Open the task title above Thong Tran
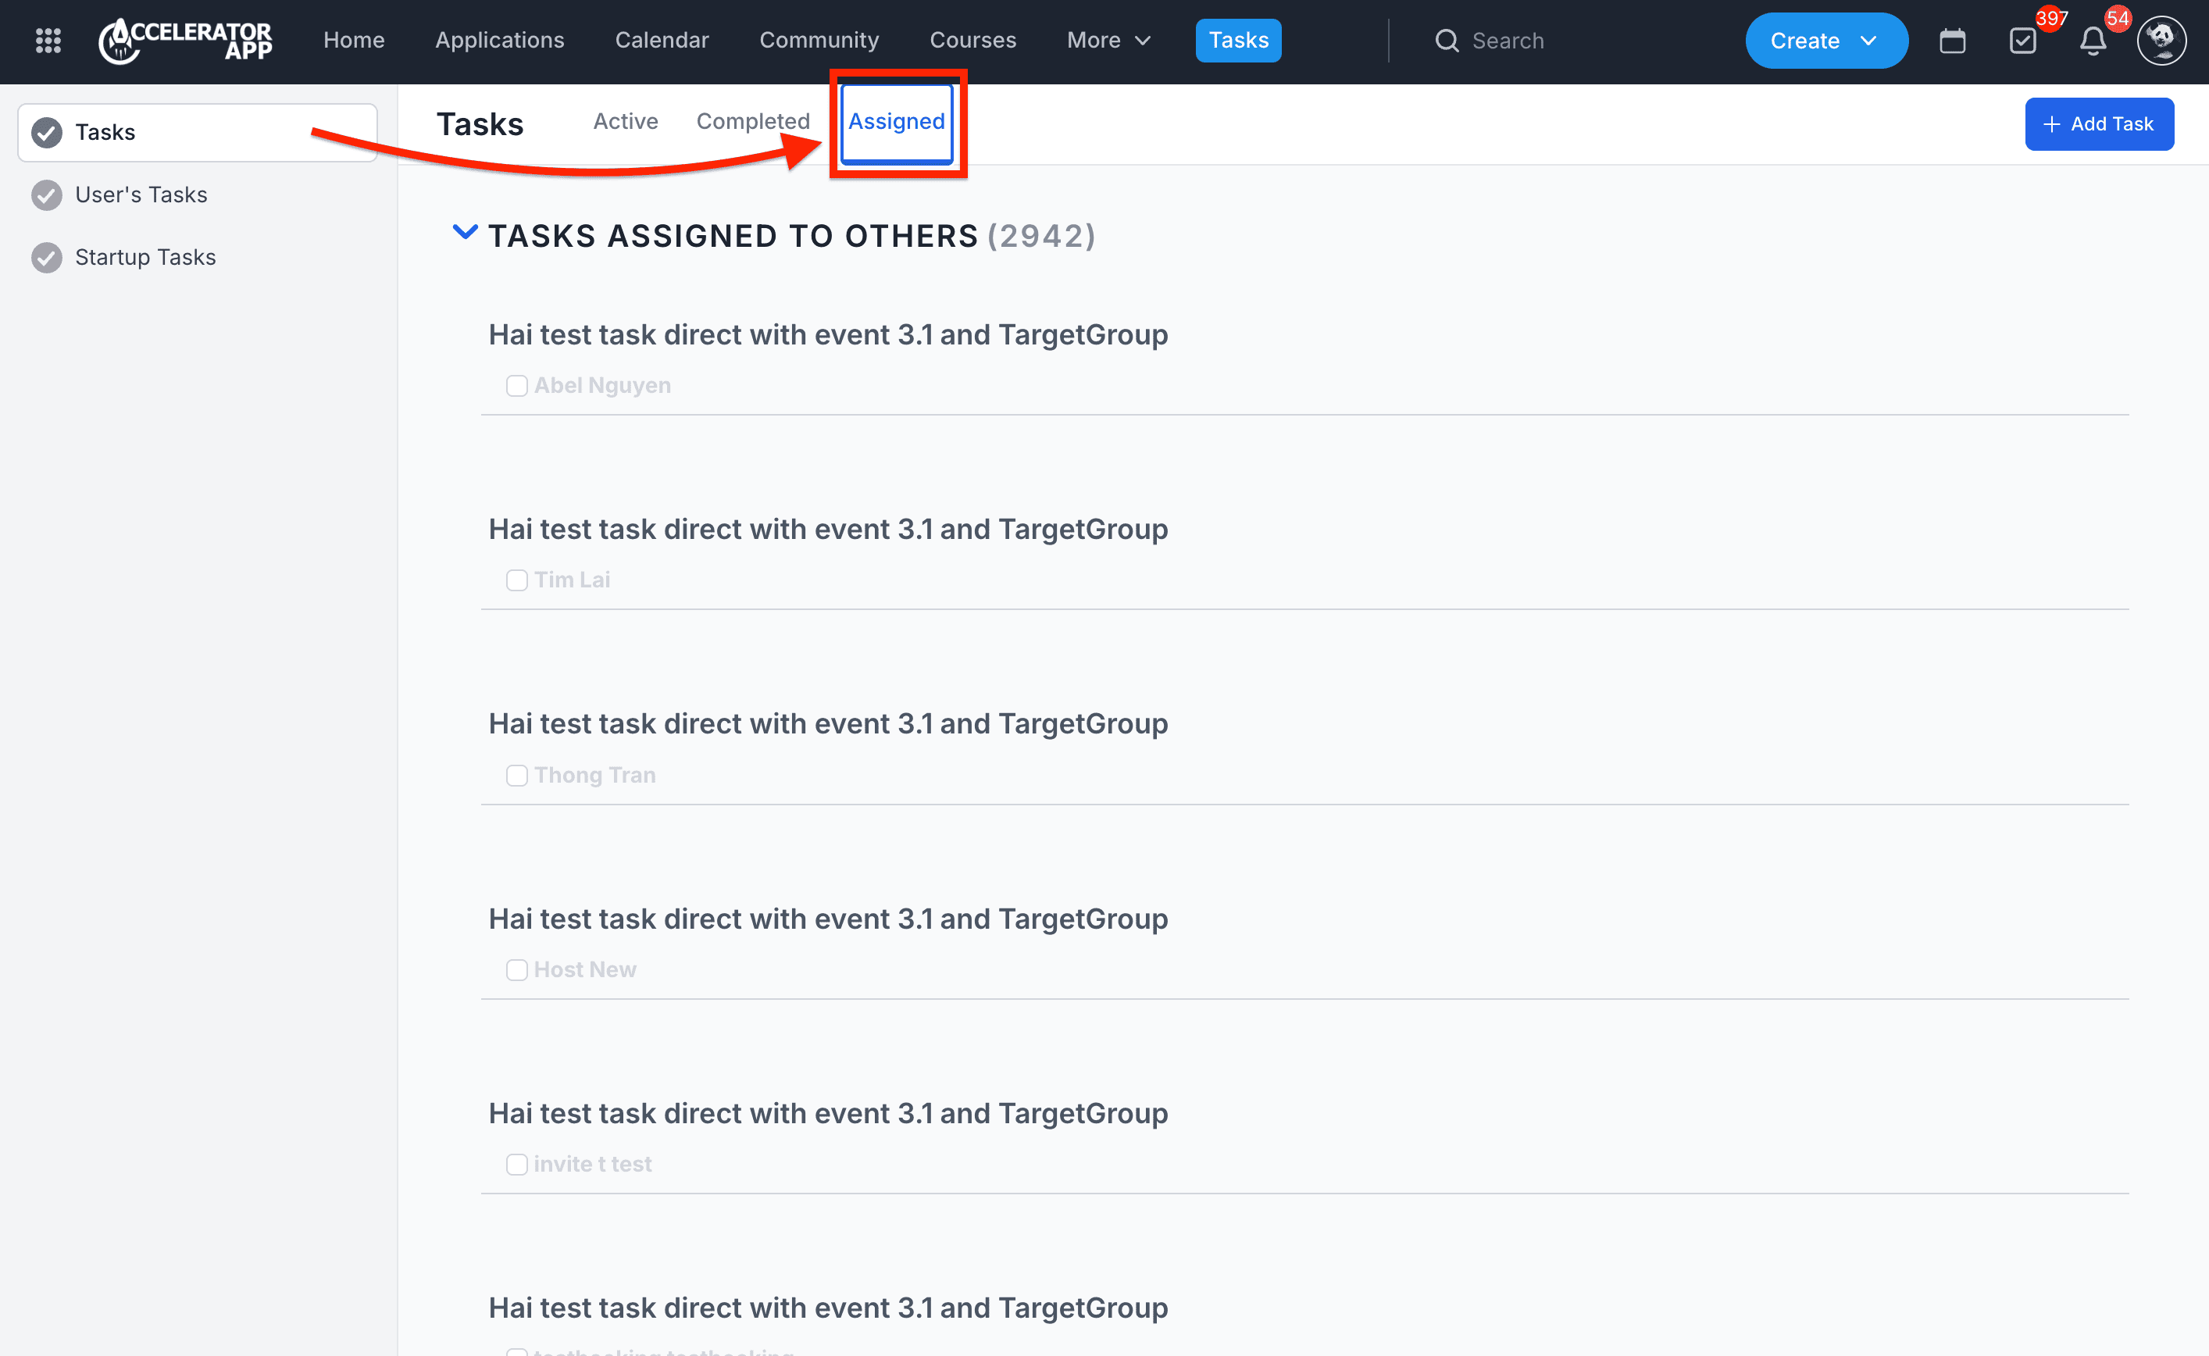The height and width of the screenshot is (1356, 2209). pyautogui.click(x=828, y=724)
